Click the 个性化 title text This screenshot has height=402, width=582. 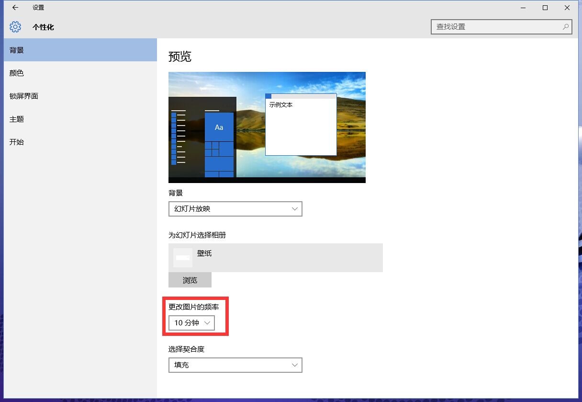point(43,27)
